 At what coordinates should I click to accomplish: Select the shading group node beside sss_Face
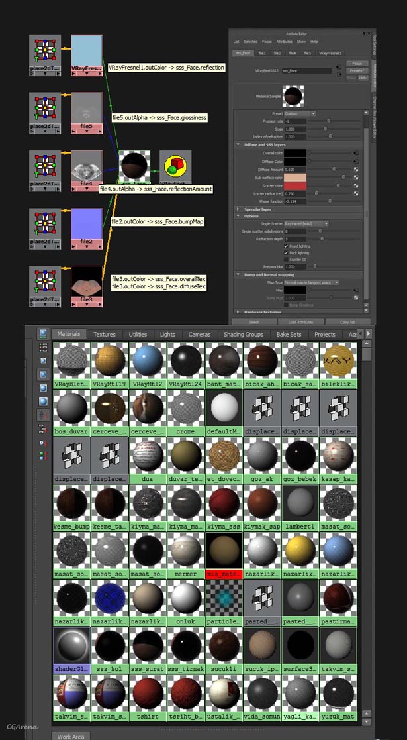click(x=175, y=167)
